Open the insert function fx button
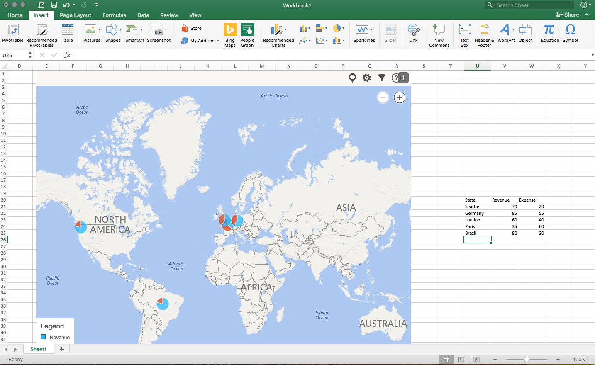The image size is (595, 365). click(x=67, y=55)
